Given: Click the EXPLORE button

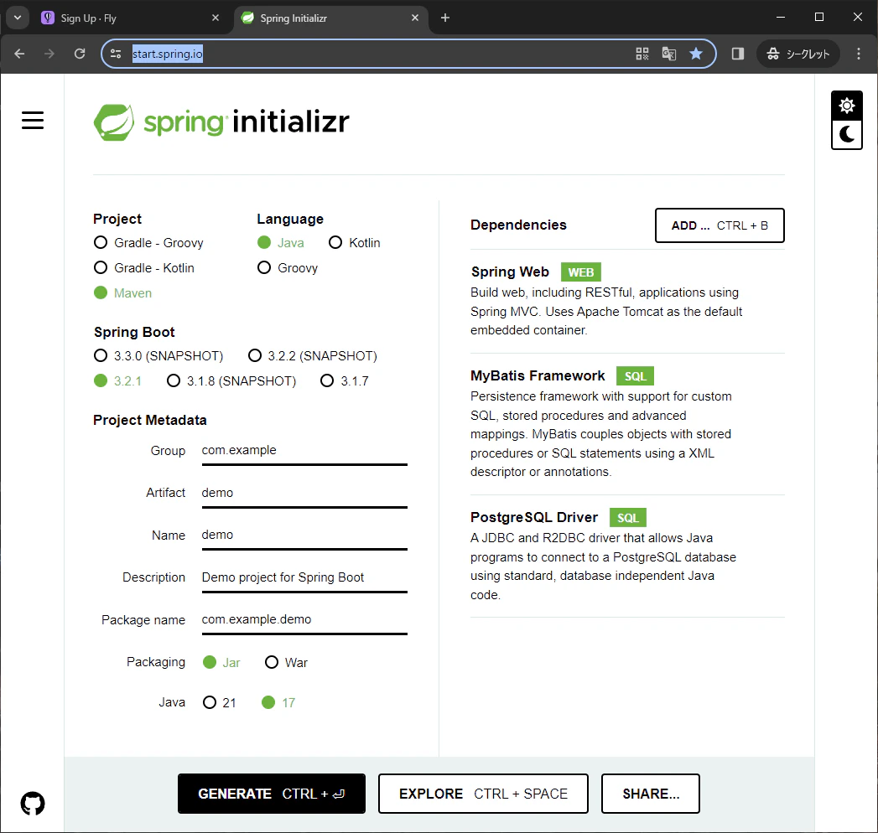Looking at the screenshot, I should tap(483, 794).
